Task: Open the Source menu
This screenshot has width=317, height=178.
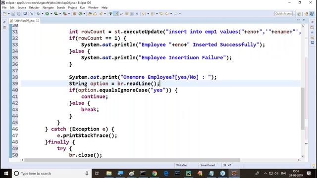Action: (22, 8)
